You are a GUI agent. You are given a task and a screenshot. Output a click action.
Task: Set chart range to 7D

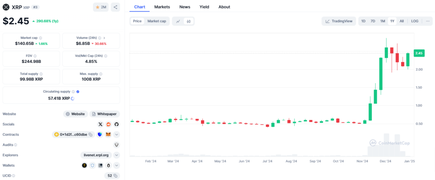(x=373, y=21)
